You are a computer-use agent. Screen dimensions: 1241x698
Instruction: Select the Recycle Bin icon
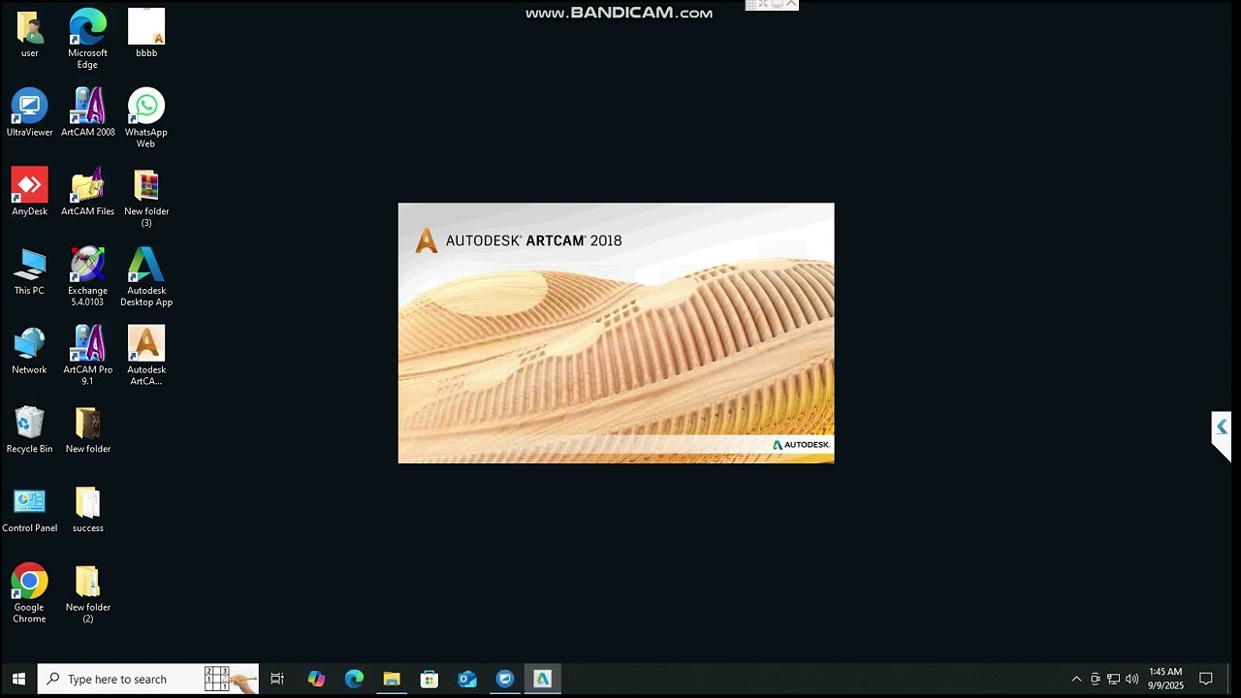(29, 430)
